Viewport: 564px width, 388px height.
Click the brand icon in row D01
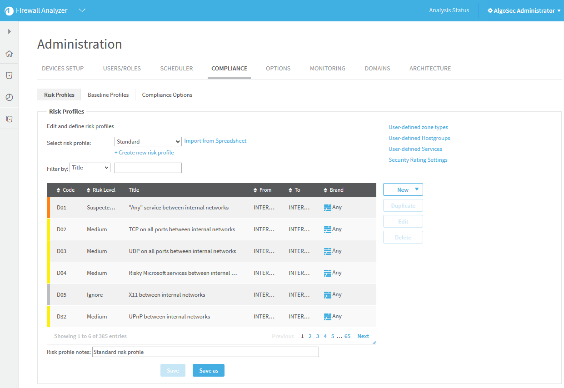327,208
